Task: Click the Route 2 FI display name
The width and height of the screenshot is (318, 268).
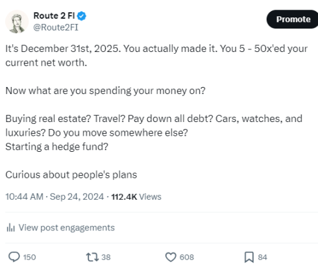Action: click(54, 16)
